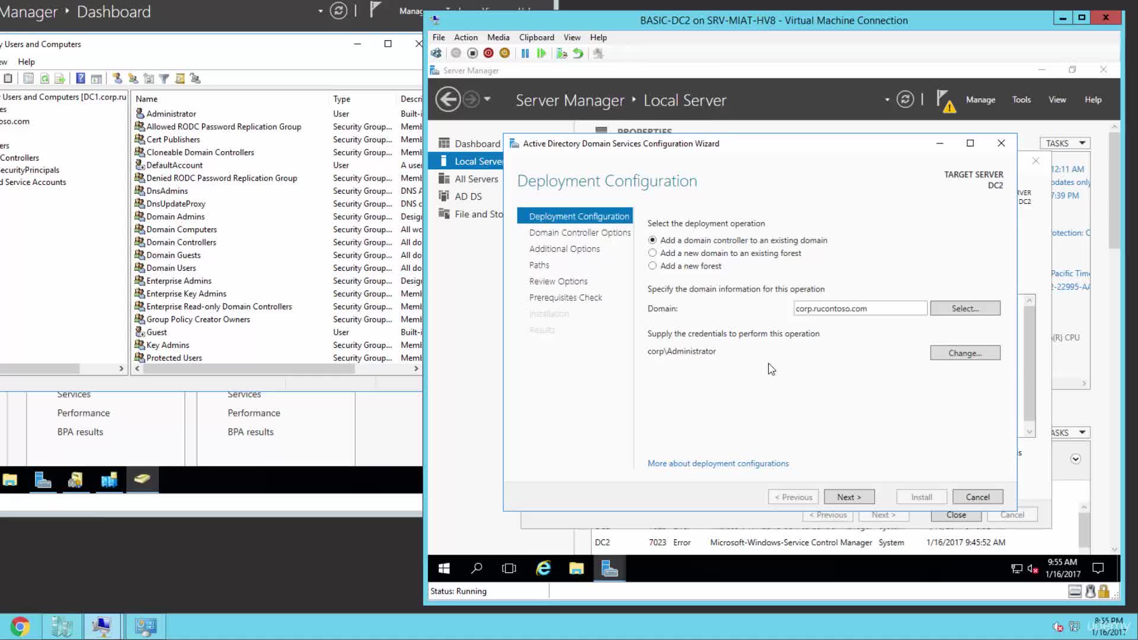Select Managed Service Accounts in AD tree
1138x640 pixels.
[33, 183]
